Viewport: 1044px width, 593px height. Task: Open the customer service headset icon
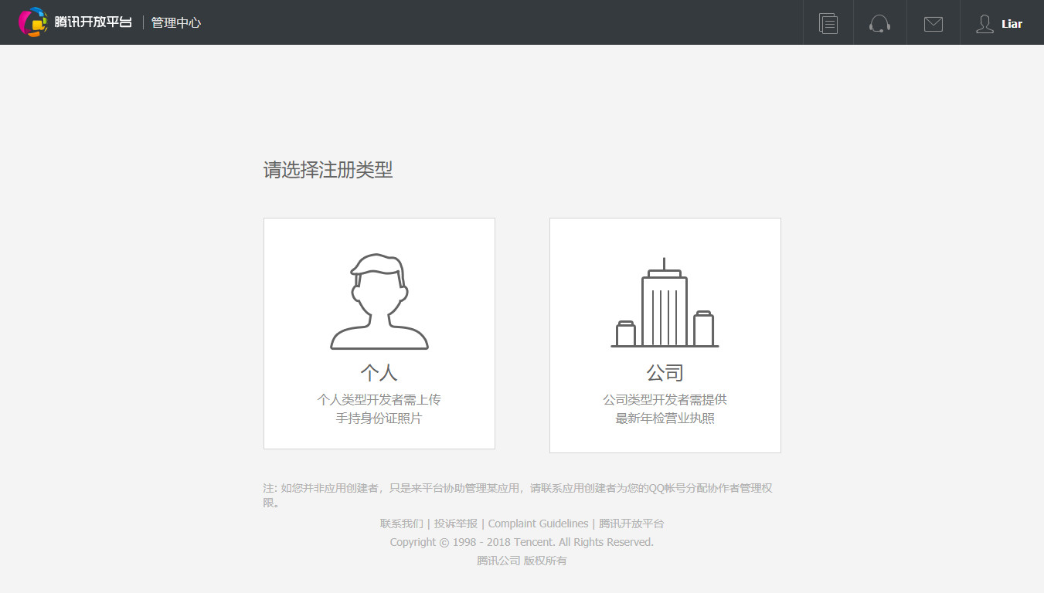click(879, 23)
